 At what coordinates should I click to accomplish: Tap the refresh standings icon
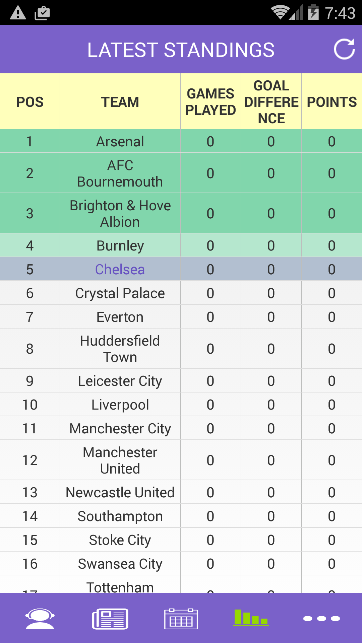click(x=344, y=49)
